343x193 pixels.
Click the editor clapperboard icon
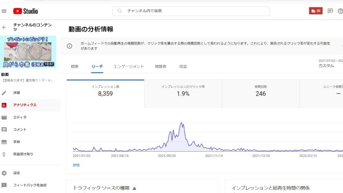click(x=4, y=117)
